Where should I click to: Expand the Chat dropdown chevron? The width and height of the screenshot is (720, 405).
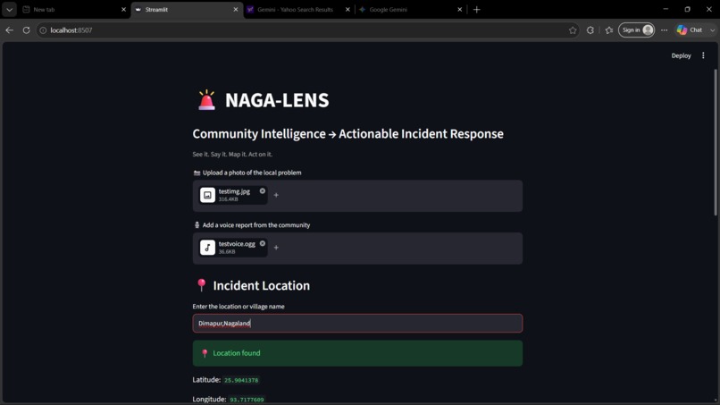712,30
